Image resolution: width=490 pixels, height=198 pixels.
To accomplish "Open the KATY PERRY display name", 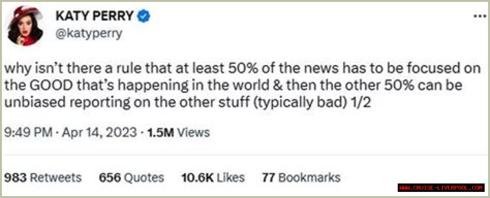I will click(x=95, y=16).
